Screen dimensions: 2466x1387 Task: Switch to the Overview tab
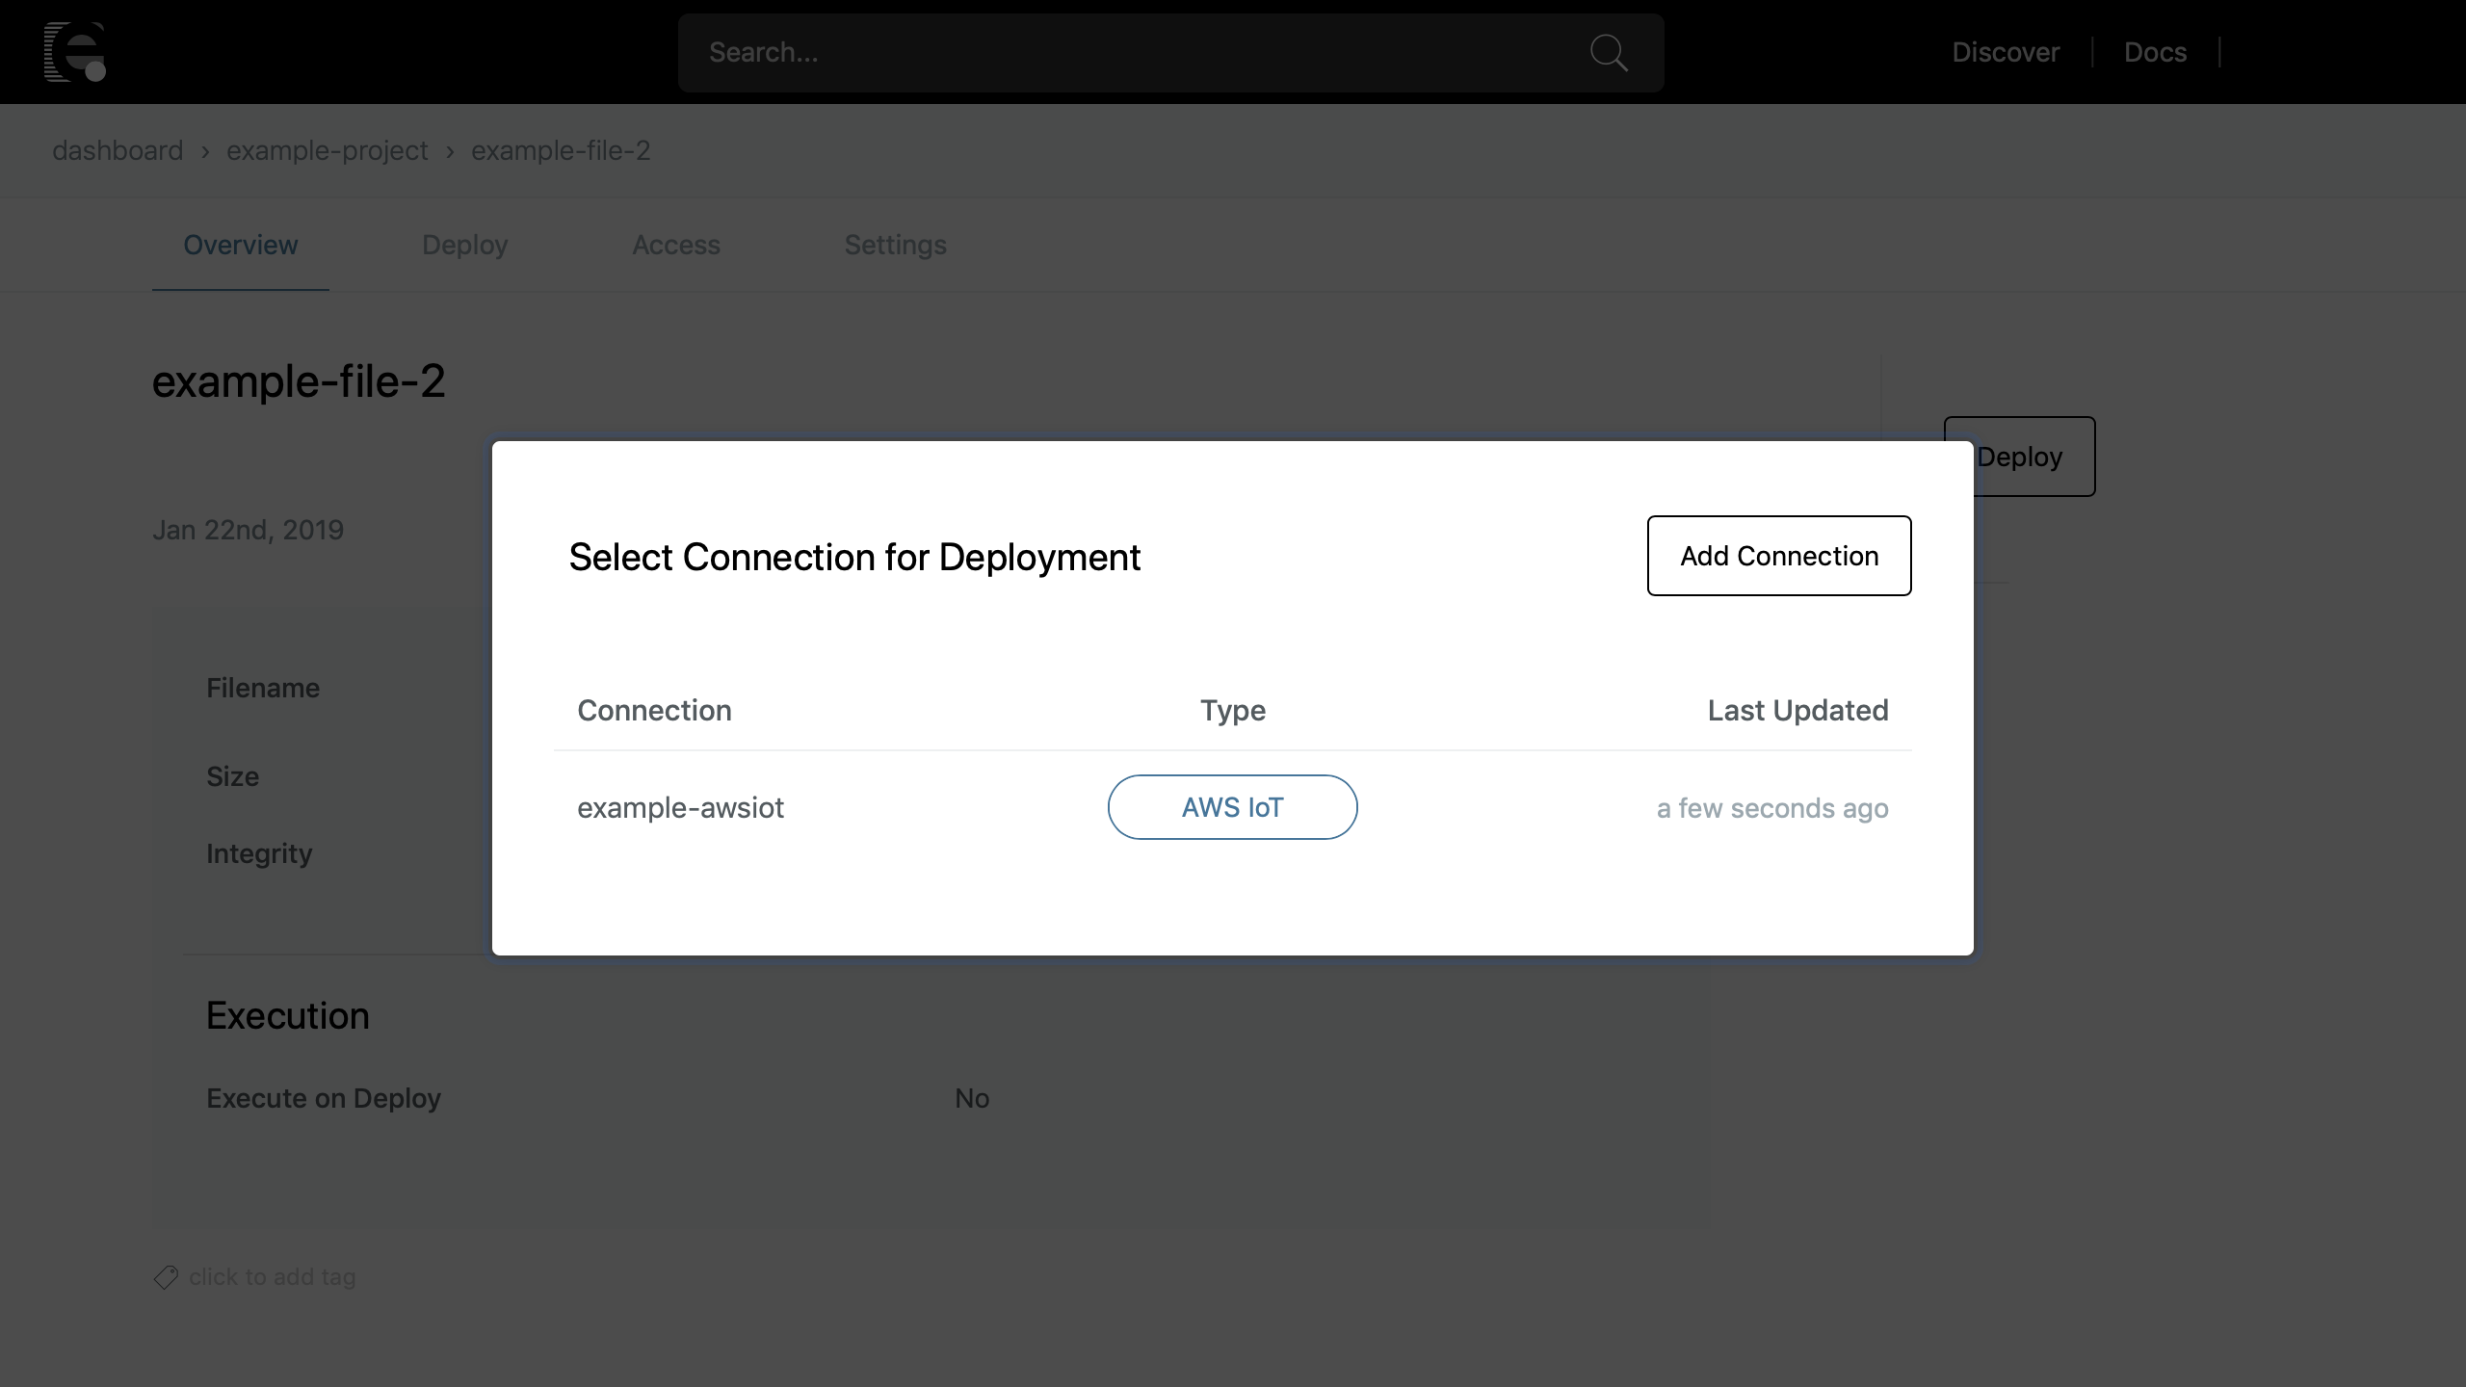coord(240,245)
